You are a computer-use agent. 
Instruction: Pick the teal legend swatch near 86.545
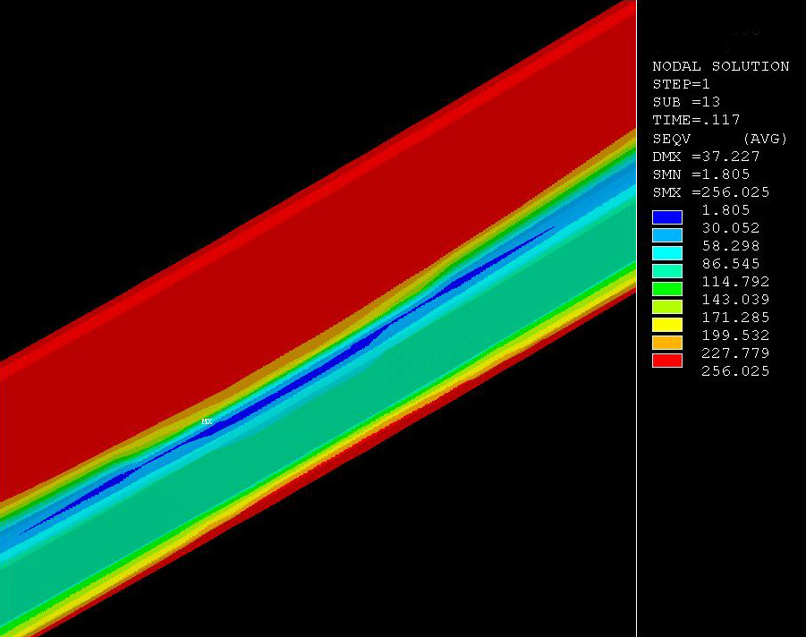pyautogui.click(x=667, y=270)
